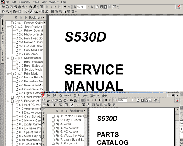The height and width of the screenshot is (146, 183).
Task: Switch to Signatures tab in Service Manual pane
Action: (x=2, y=56)
